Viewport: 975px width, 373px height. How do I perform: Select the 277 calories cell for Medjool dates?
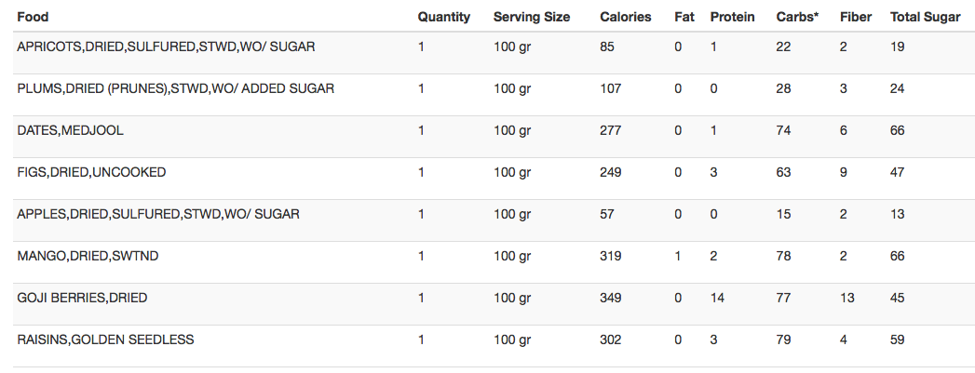point(611,131)
